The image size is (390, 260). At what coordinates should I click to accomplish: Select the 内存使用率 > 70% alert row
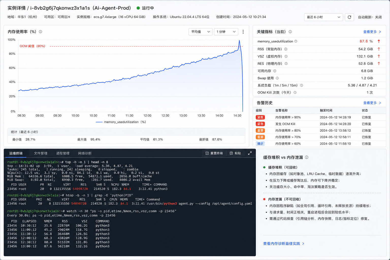(x=319, y=137)
